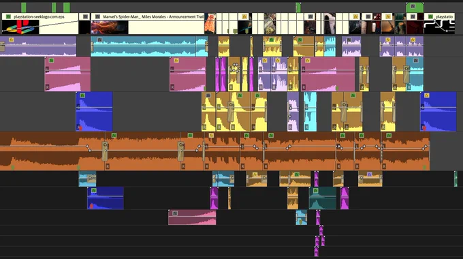Click fx badge on green clip in top track
The width and height of the screenshot is (463, 259).
413,6
